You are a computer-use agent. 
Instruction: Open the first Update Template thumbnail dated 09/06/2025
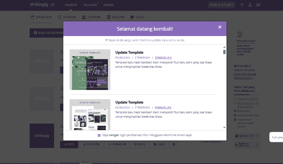[90, 70]
